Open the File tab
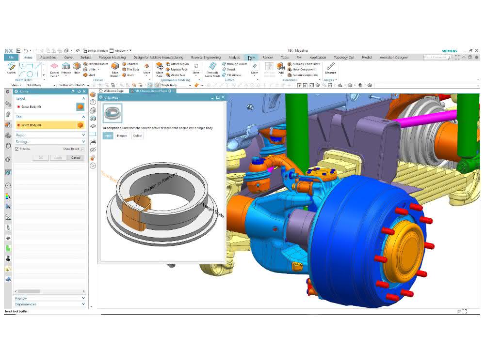Image resolution: width=485 pixels, height=363 pixels. click(x=11, y=58)
